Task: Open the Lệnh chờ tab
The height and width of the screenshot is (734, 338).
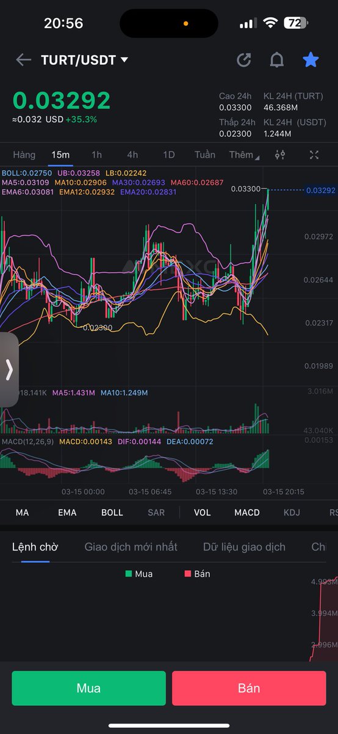Action: (x=35, y=547)
